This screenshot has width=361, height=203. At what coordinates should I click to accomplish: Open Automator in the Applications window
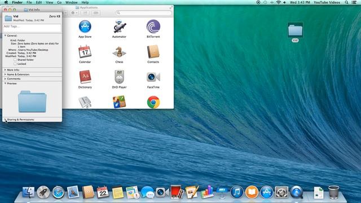119,27
